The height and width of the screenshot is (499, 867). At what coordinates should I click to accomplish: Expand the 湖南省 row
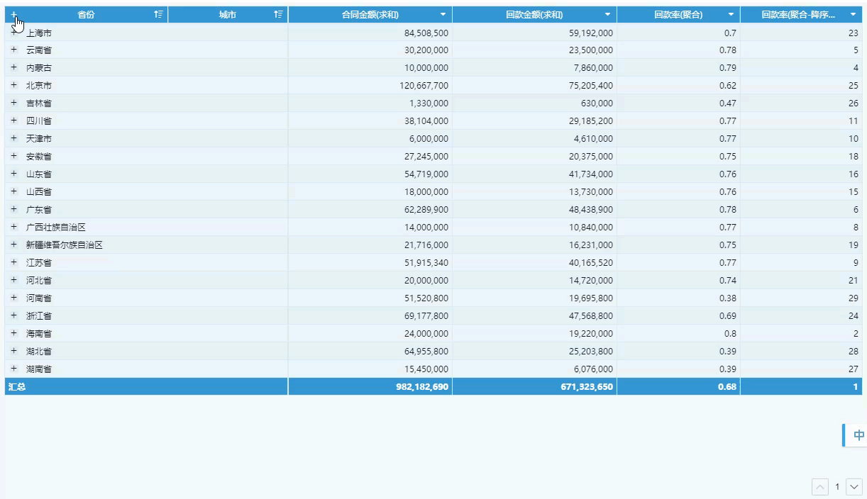coord(13,369)
